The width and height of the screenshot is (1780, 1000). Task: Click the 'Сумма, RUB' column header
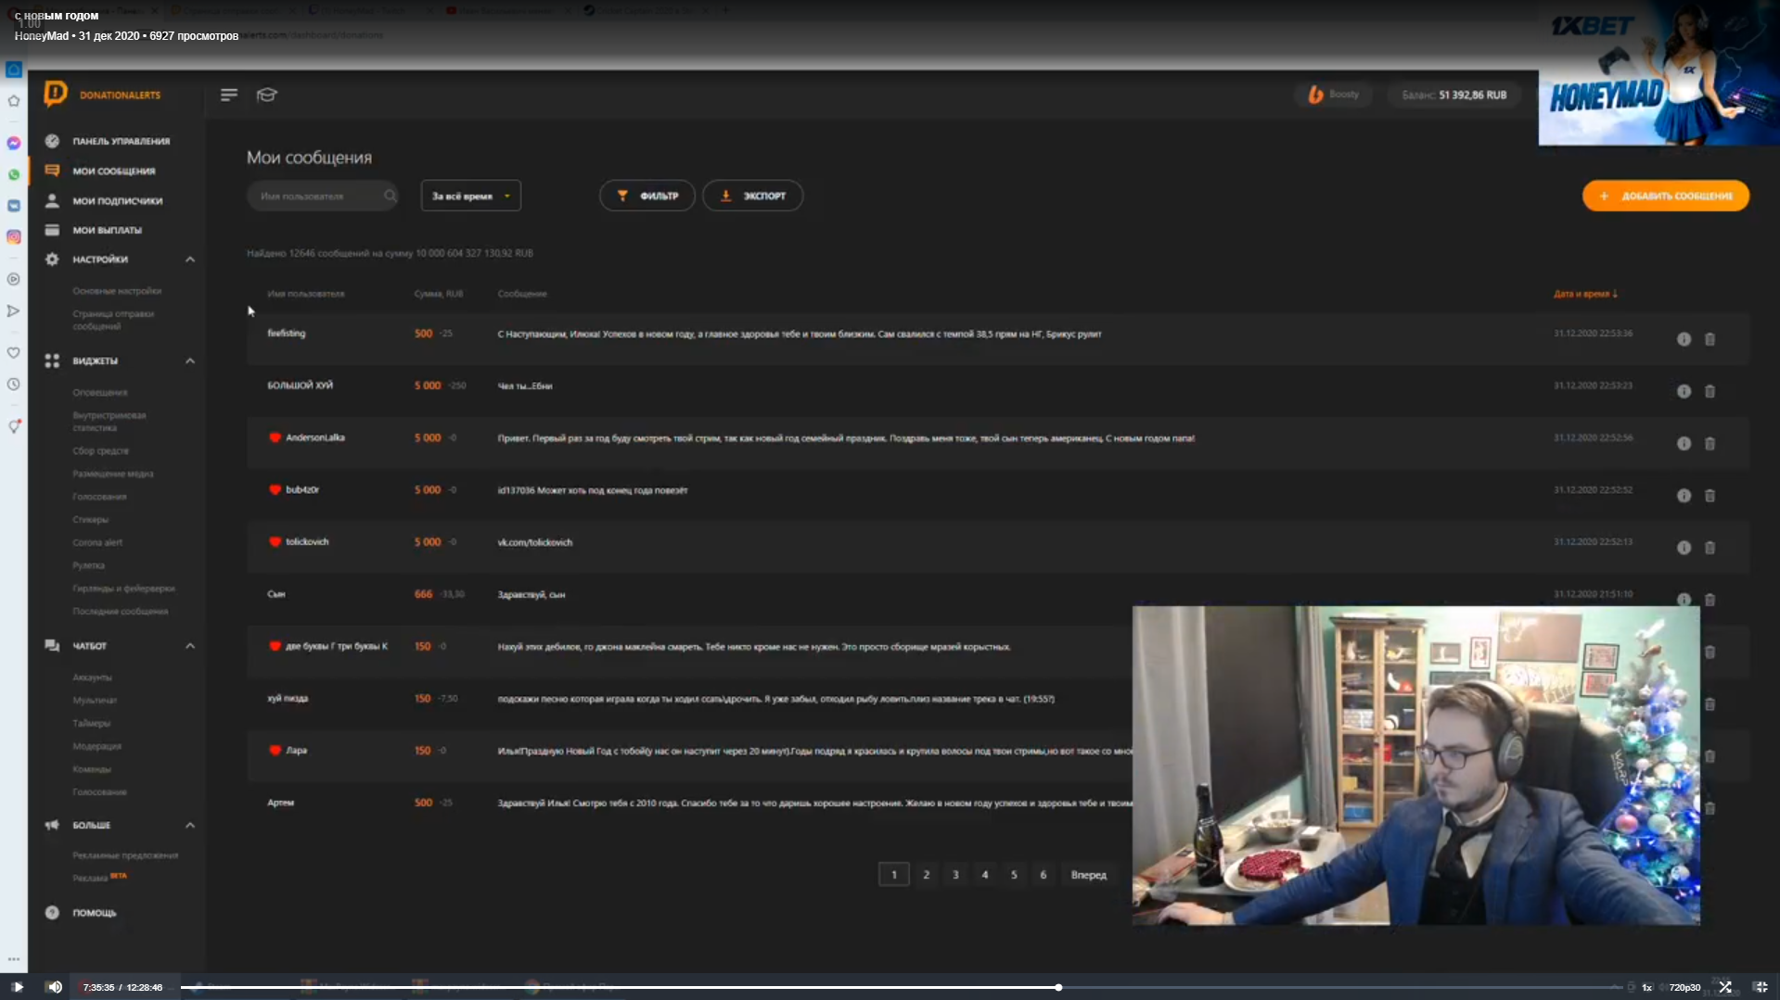click(438, 294)
